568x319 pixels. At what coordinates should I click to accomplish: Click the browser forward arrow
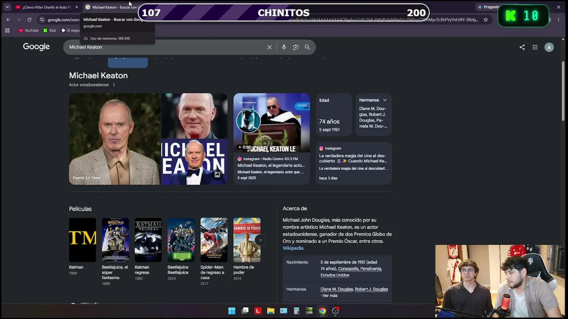[x=19, y=19]
